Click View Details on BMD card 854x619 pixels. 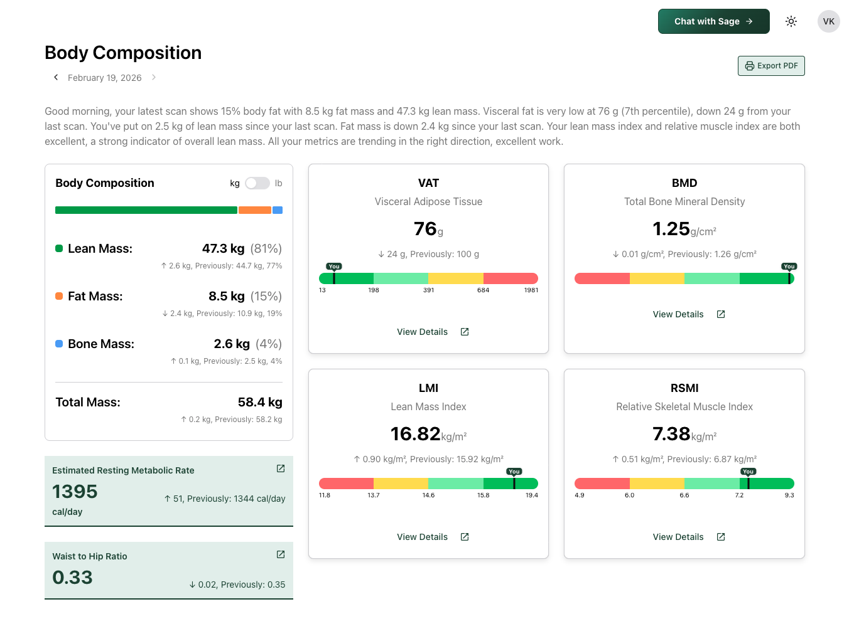click(x=678, y=314)
